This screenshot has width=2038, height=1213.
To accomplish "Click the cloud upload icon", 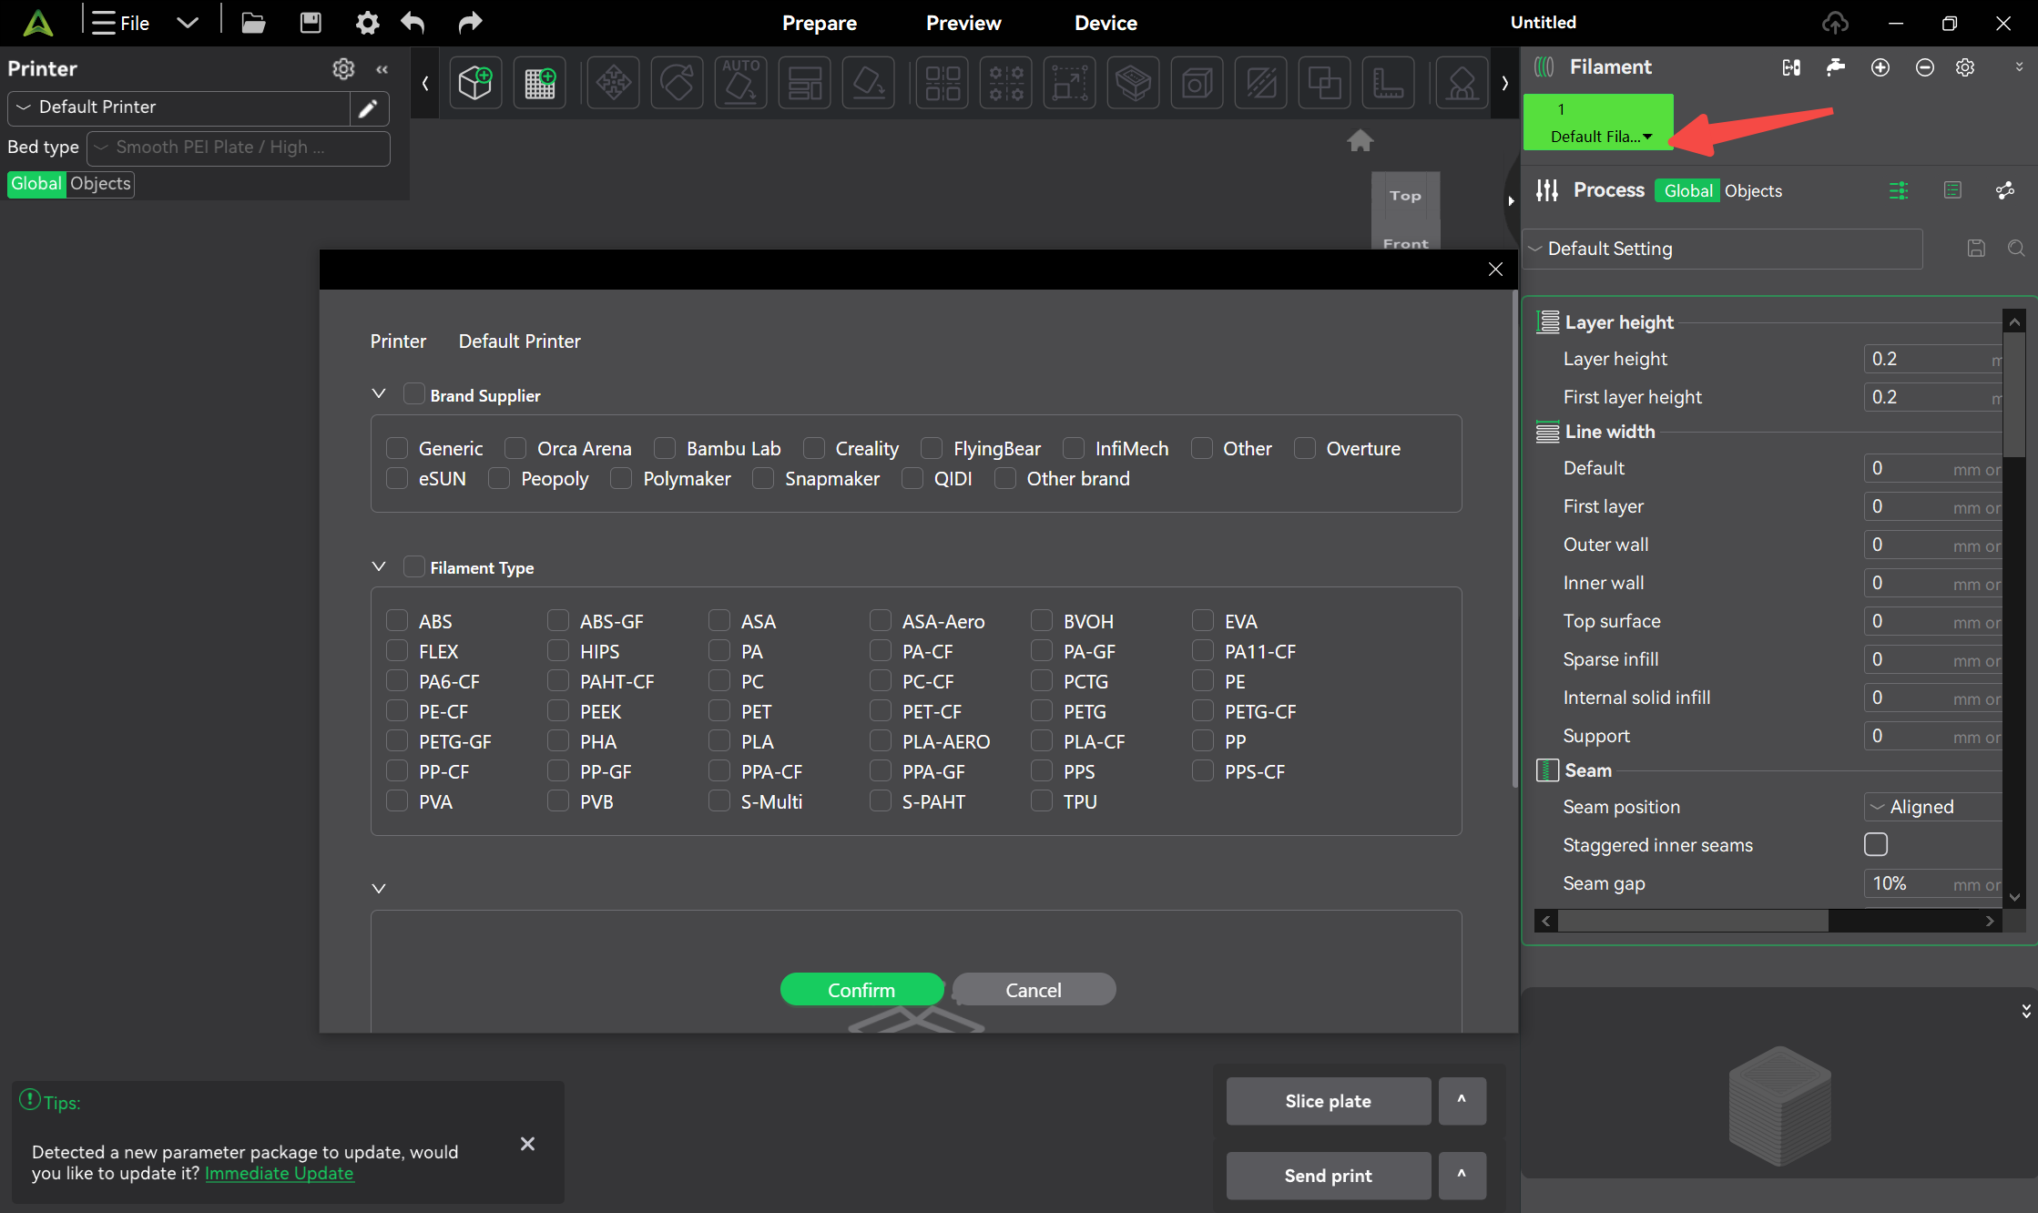I will (x=1835, y=23).
